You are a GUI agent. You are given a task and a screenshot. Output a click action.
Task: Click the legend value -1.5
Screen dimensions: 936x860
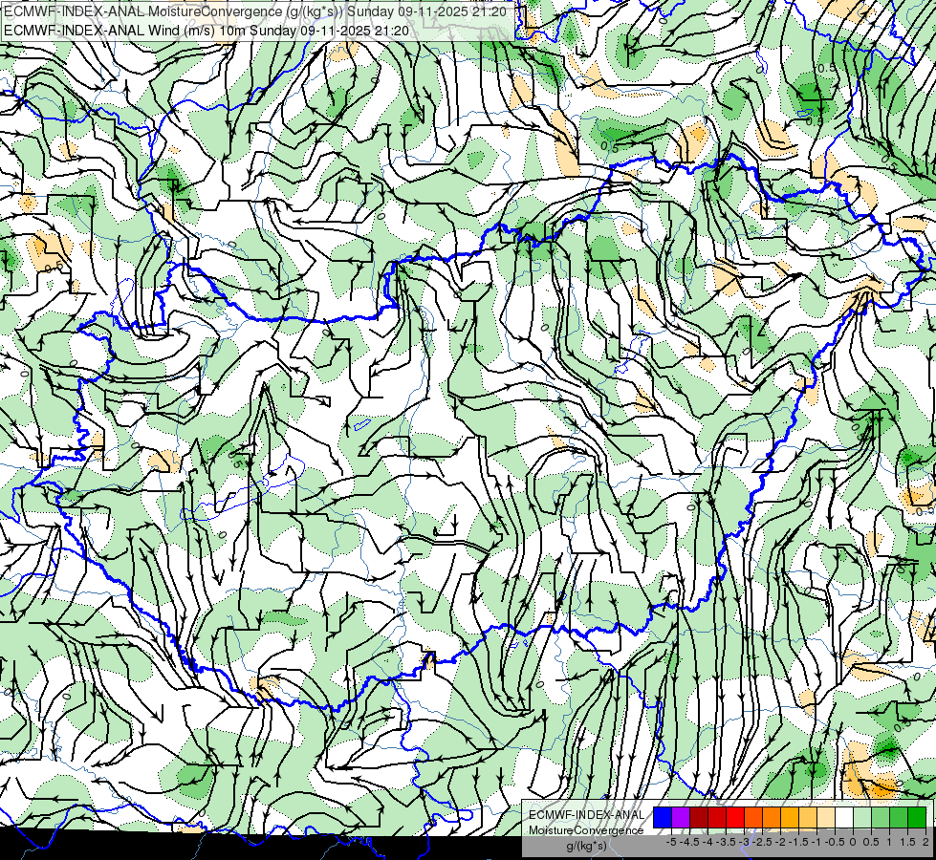[798, 842]
